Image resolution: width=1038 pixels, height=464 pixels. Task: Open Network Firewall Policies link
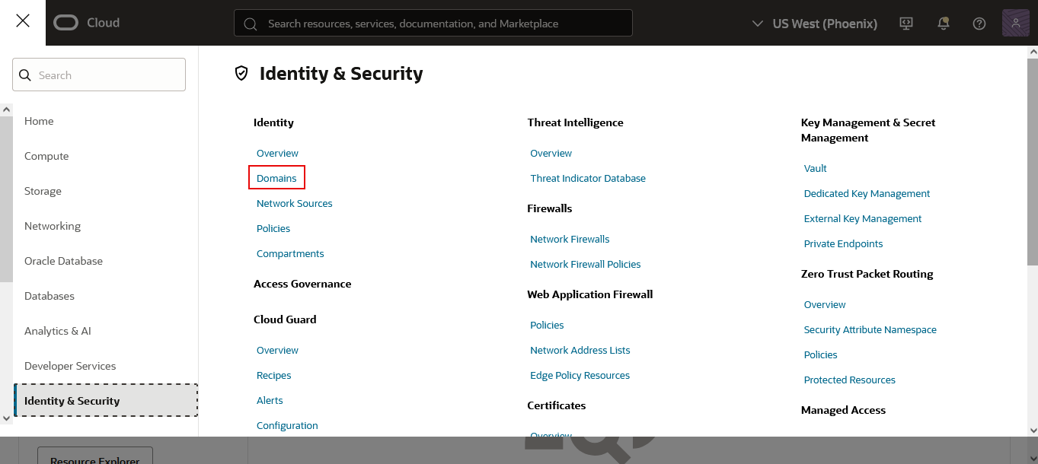coord(585,264)
